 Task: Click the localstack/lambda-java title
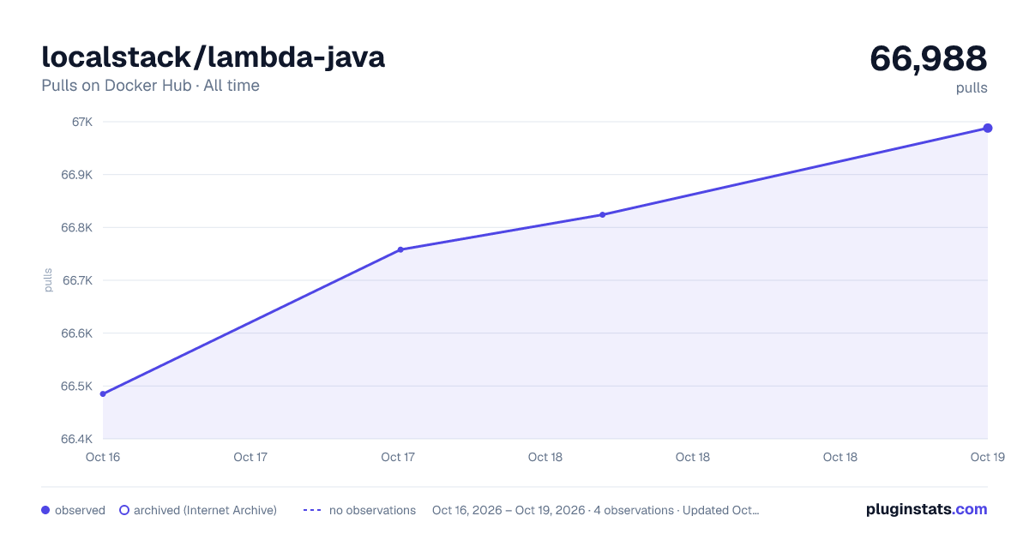[x=214, y=57]
